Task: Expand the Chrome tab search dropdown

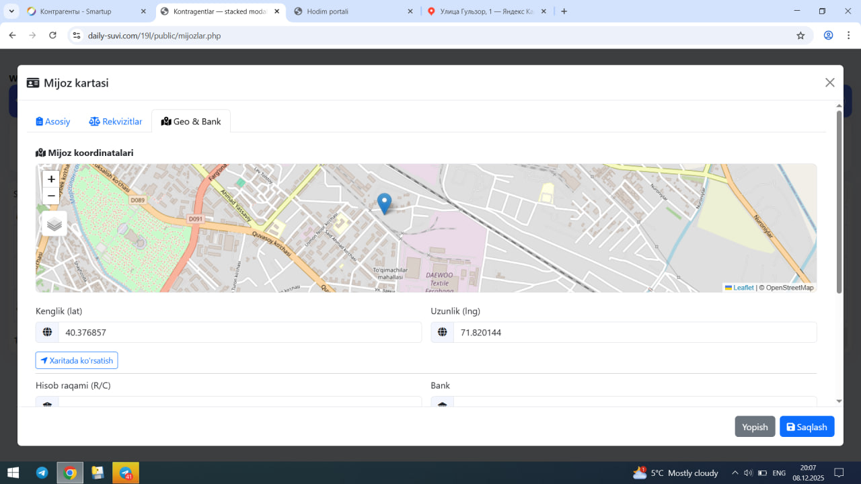Action: [11, 11]
